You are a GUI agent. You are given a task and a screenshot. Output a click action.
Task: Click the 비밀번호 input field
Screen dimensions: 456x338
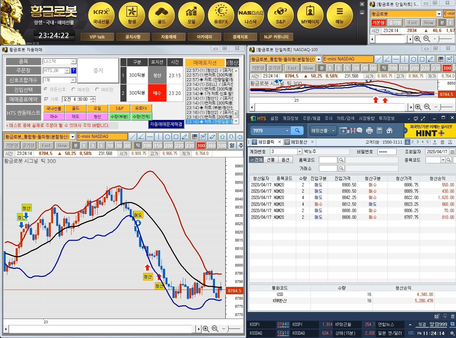(x=387, y=152)
